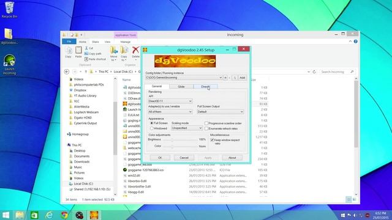
Task: Open the Share ribbon tab
Action: (x=96, y=42)
